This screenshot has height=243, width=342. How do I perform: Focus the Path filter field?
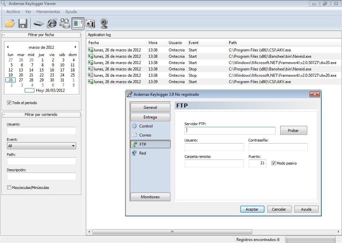[x=41, y=161]
